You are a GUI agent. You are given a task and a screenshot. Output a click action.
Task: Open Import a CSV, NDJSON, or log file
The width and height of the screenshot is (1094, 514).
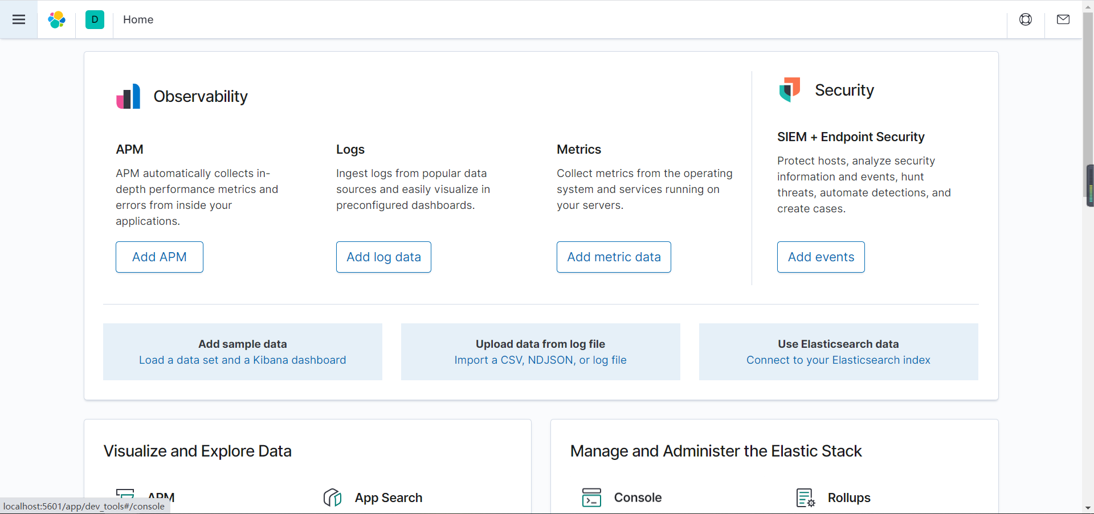pos(541,360)
